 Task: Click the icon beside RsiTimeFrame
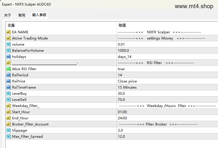point(9,87)
